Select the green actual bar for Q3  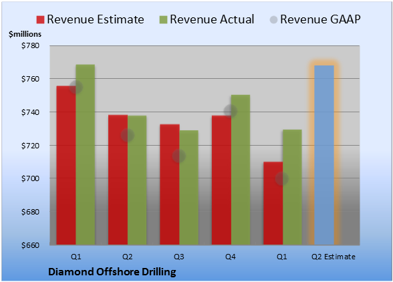tap(189, 187)
